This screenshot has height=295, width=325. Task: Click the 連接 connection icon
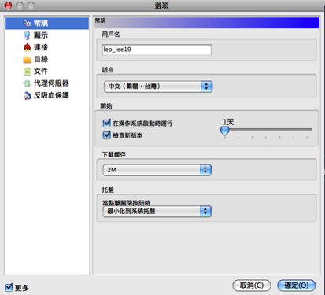click(27, 47)
